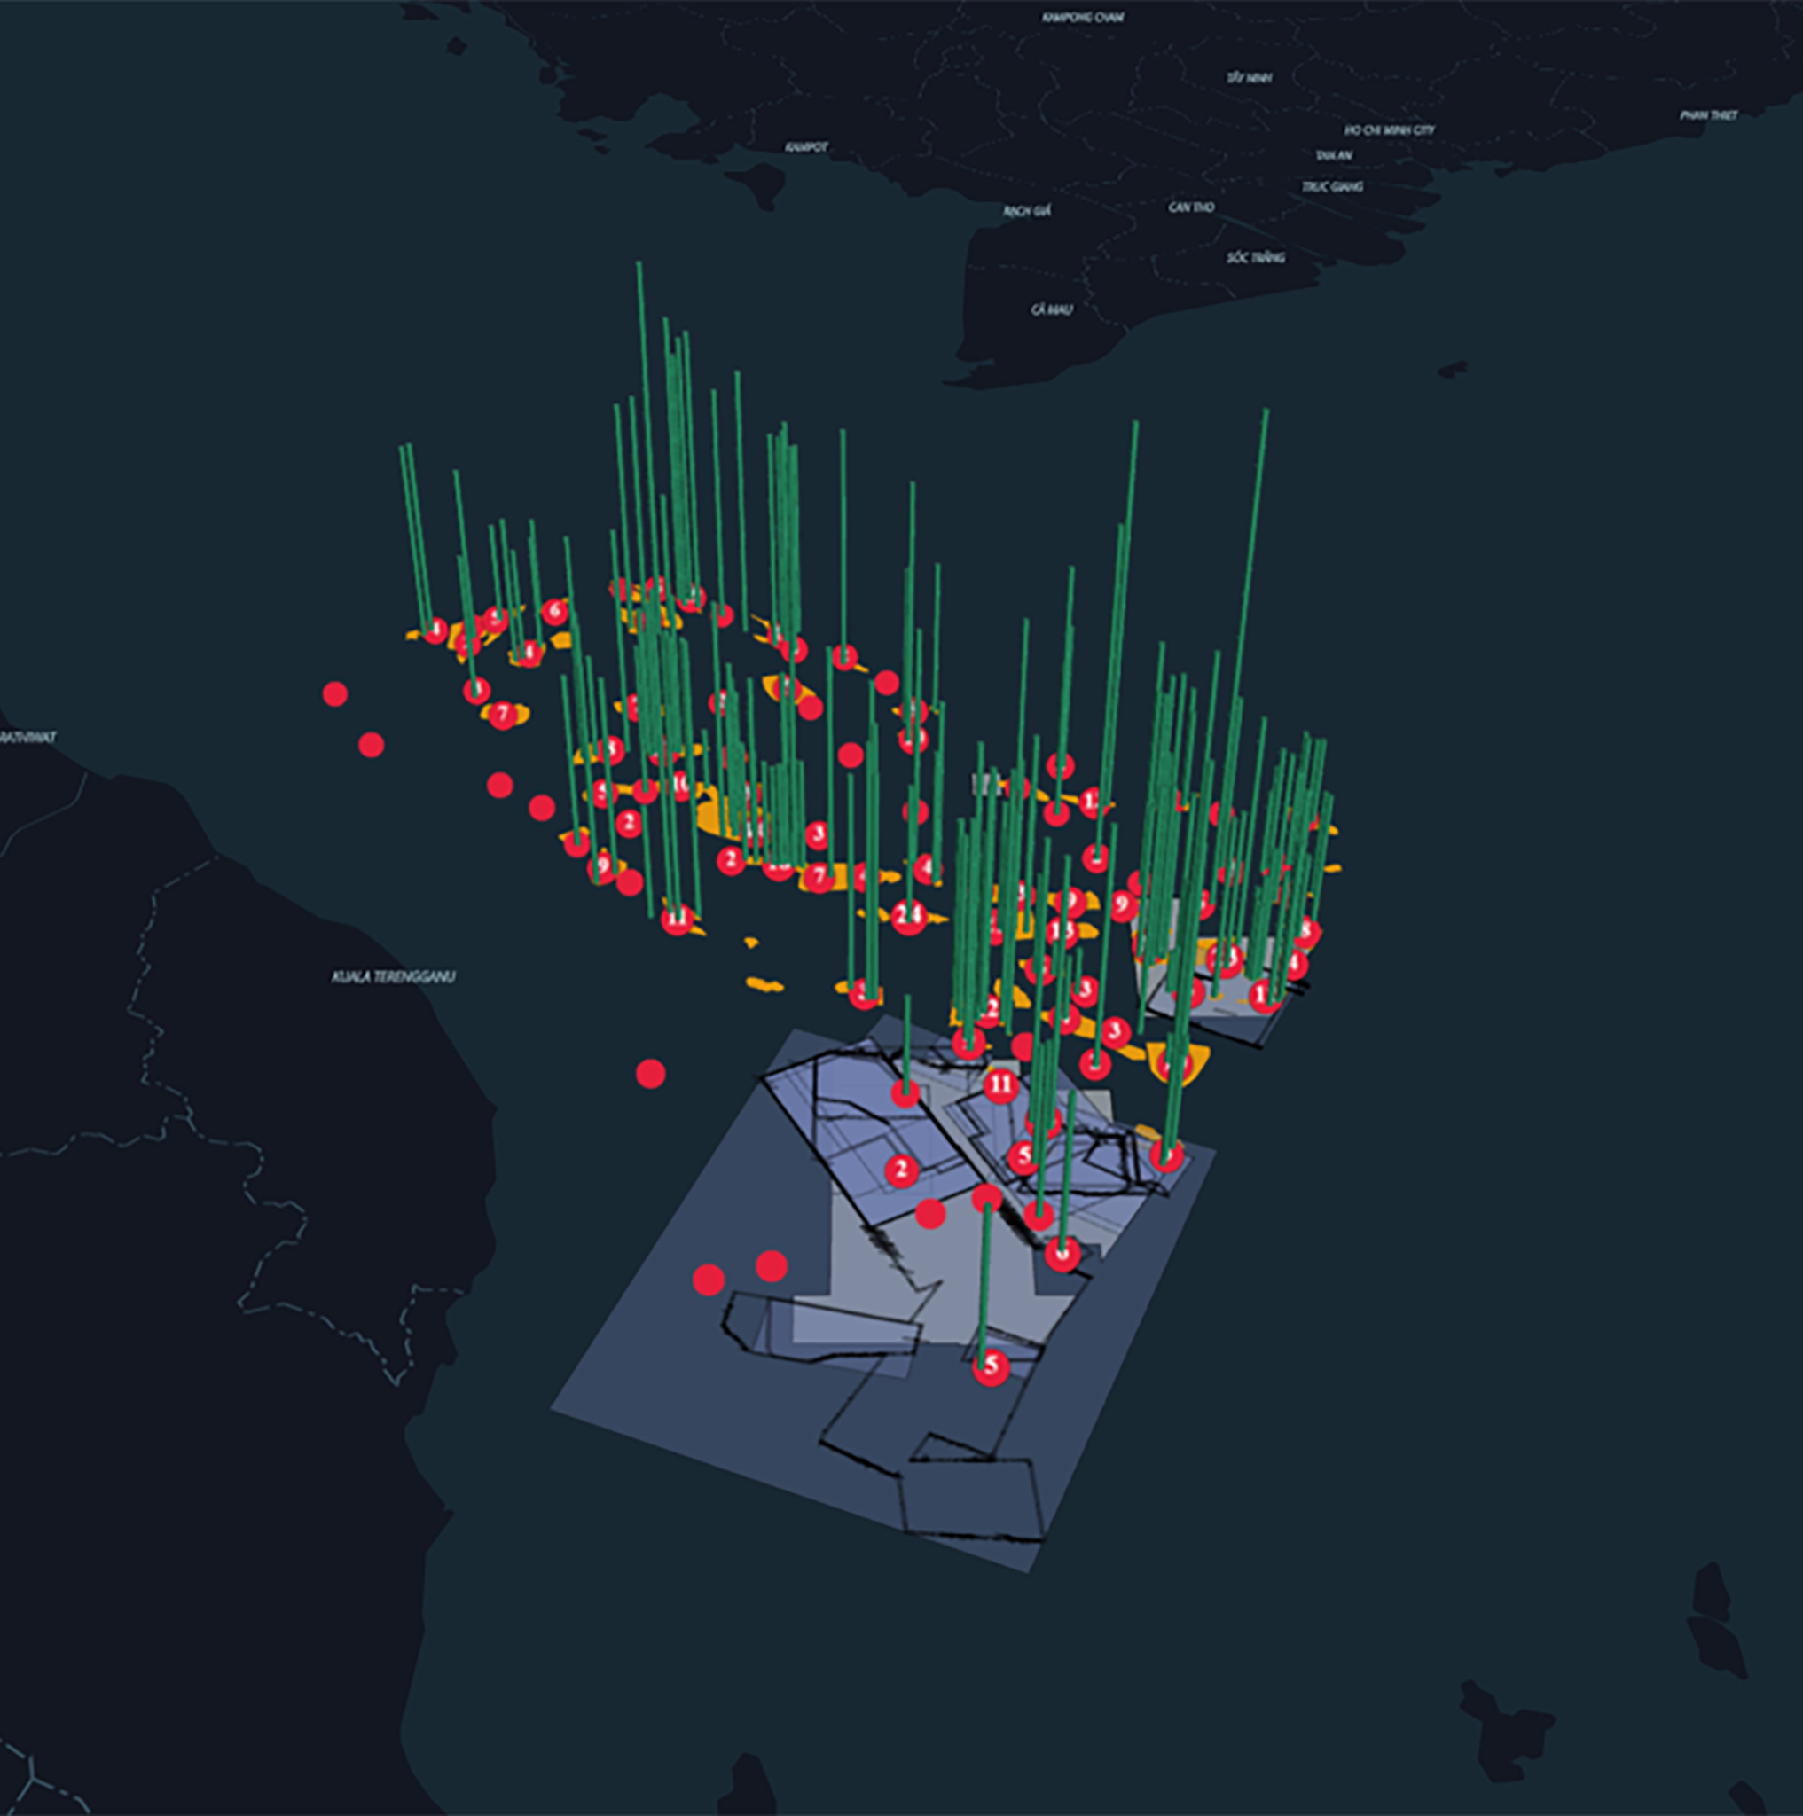Screen dimensions: 1803x1816
Task: Click the Sóc Trăng place label
Action: pyautogui.click(x=1255, y=257)
